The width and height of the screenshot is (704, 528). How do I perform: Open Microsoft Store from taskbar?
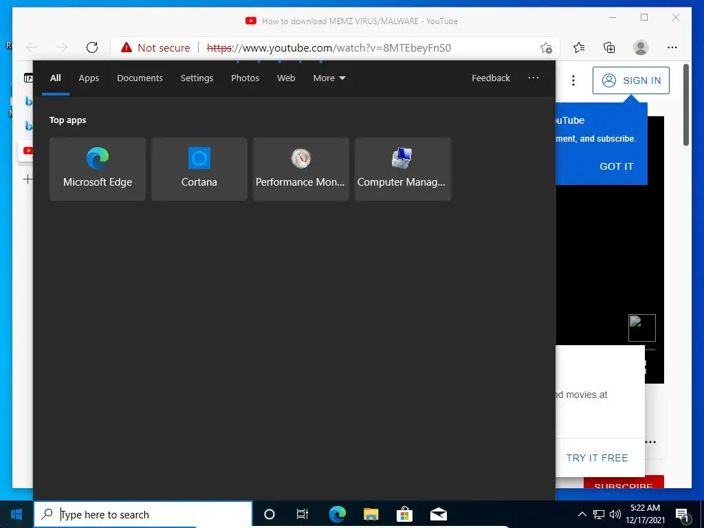[x=404, y=514]
